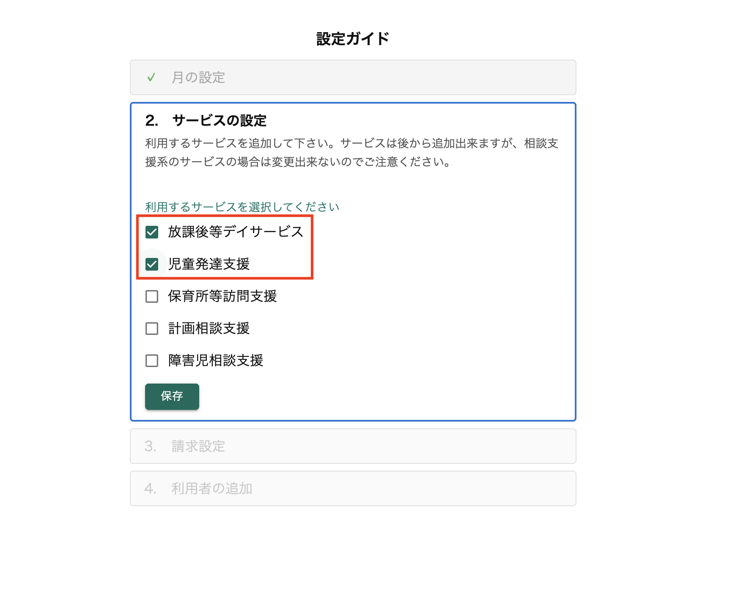730x614 pixels.
Task: Check the 障害児相談支援 box
Action: coord(152,361)
